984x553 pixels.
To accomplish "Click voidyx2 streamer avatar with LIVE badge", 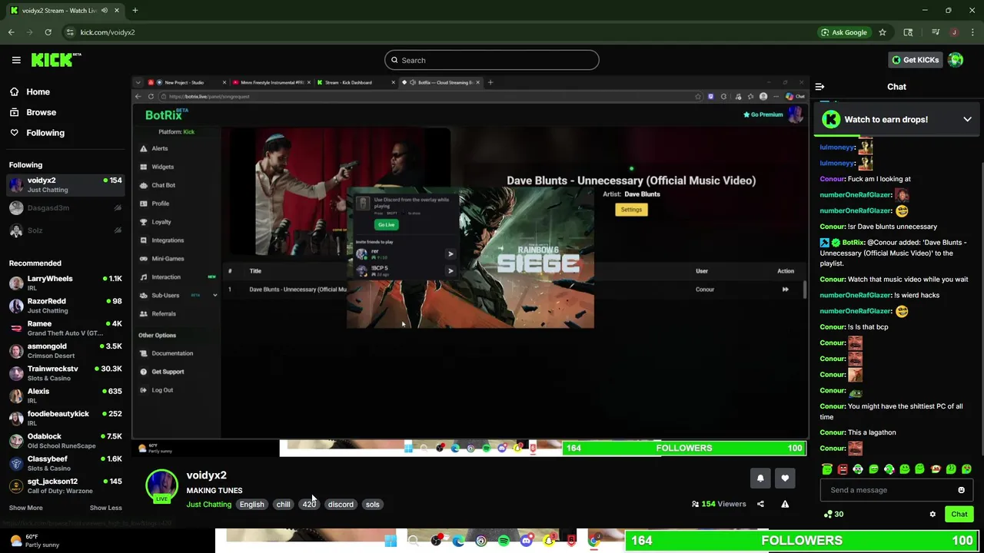I will (161, 486).
